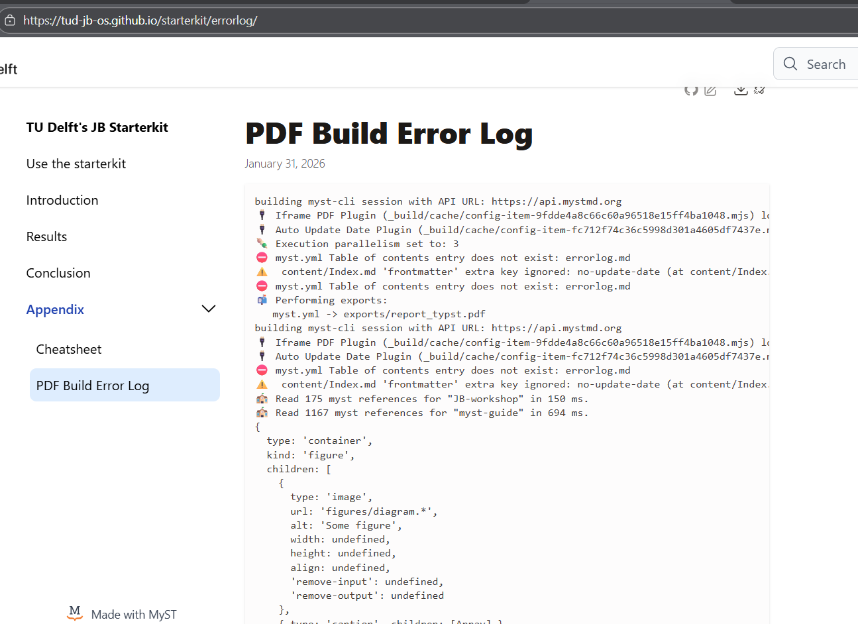Click TU Delft's JB Starterkit heading link
The height and width of the screenshot is (624, 858).
click(97, 127)
